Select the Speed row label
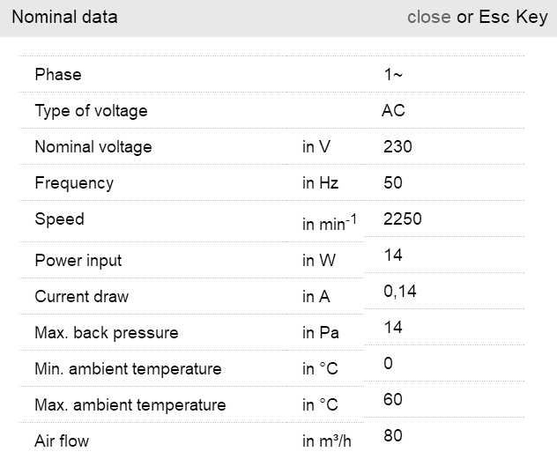Viewport: 557px width, 474px height. [x=59, y=219]
